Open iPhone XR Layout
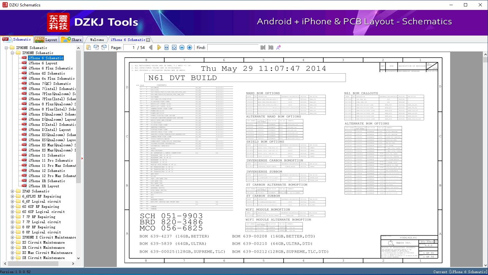This screenshot has width=488, height=275. tap(44, 186)
